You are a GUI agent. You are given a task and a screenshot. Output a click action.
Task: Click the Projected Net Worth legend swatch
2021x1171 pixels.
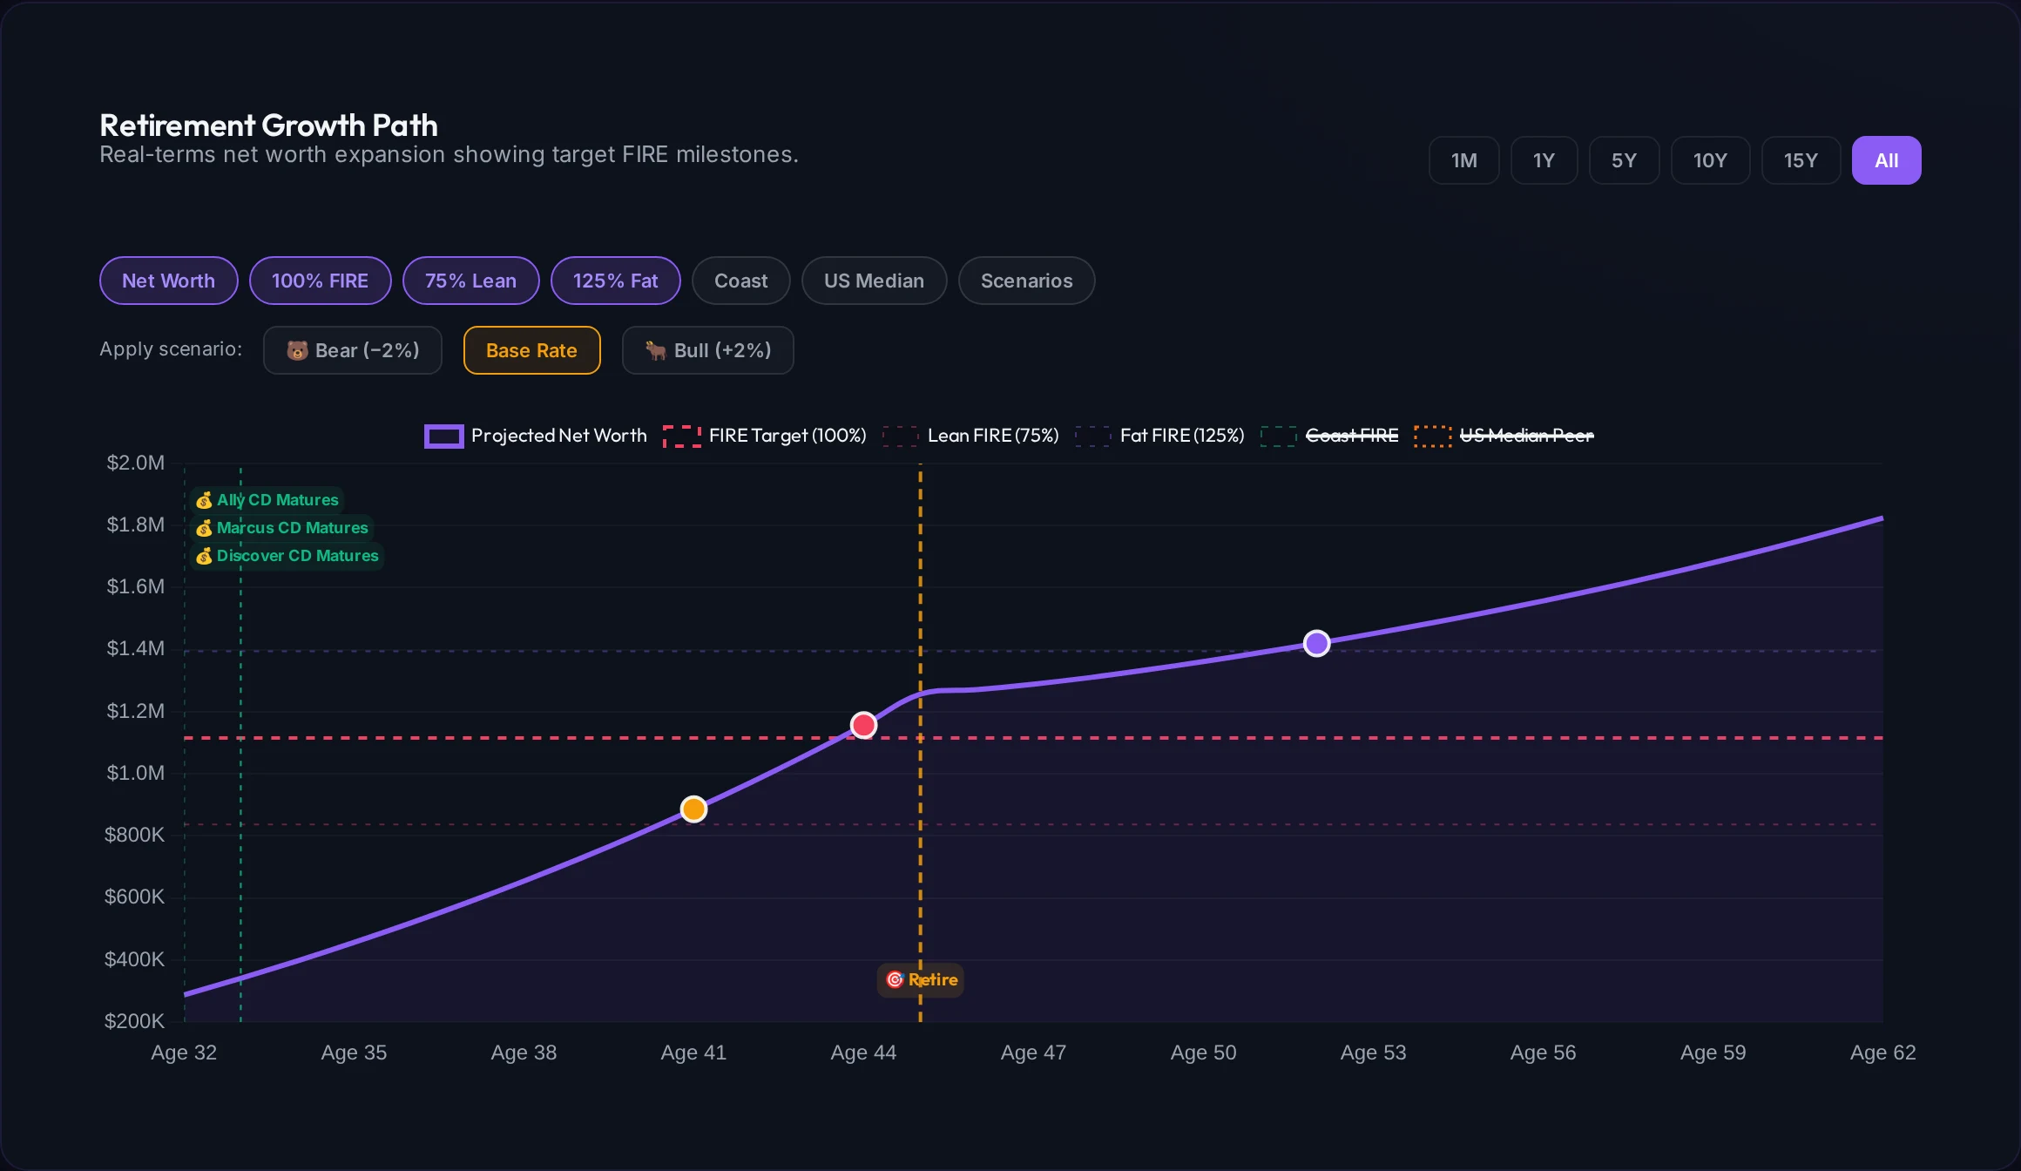coord(443,436)
